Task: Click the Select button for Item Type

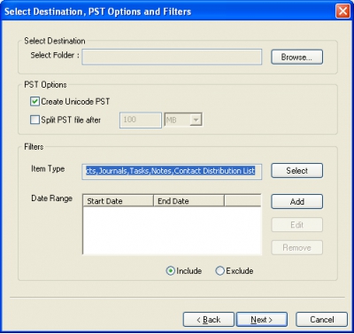Action: pos(296,171)
